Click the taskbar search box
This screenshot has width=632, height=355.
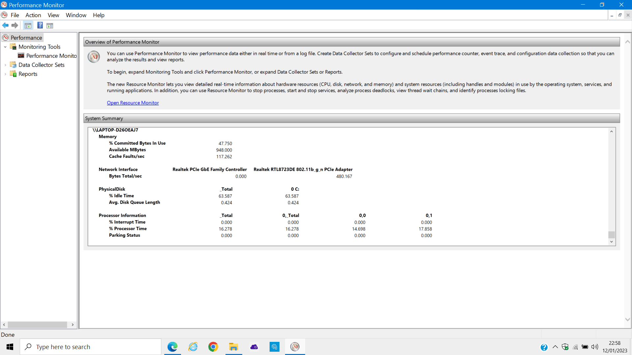coord(91,347)
